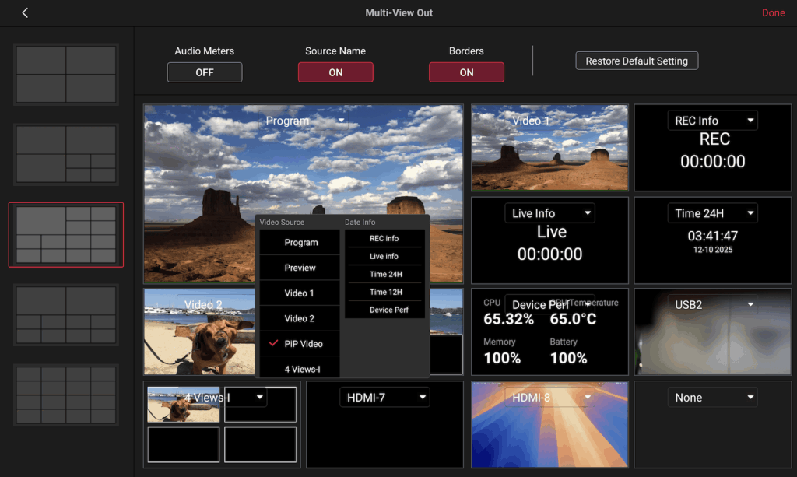
Task: Toggle Borders ON switch
Action: [x=466, y=72]
